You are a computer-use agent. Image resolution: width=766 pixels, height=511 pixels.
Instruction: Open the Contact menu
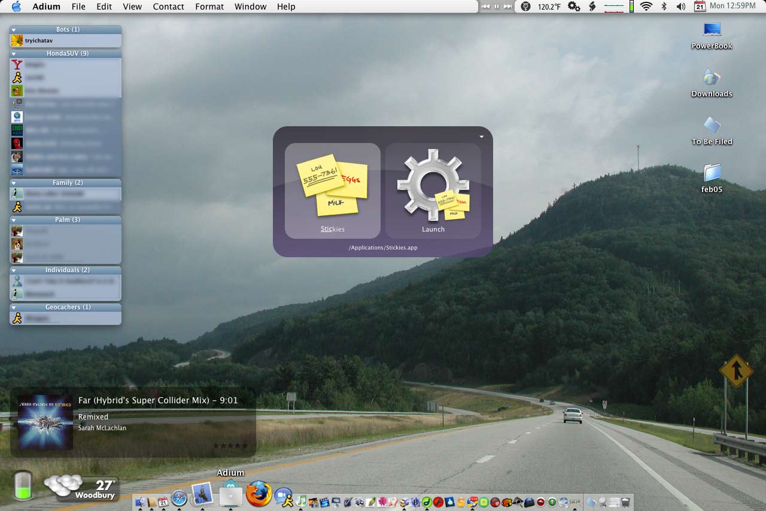coord(168,7)
